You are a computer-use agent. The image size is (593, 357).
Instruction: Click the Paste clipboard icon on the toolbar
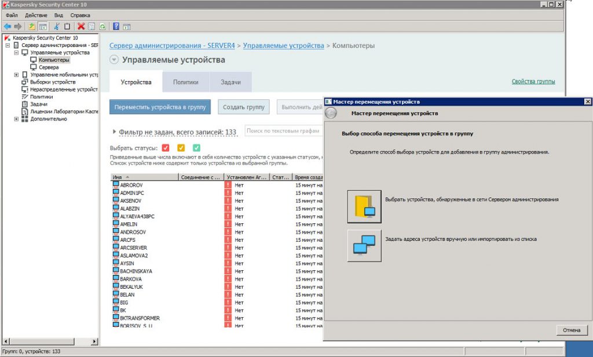pyautogui.click(x=68, y=27)
